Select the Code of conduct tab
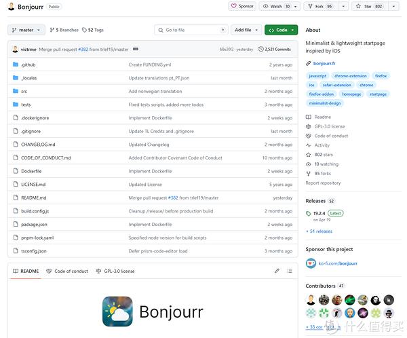 [x=67, y=271]
